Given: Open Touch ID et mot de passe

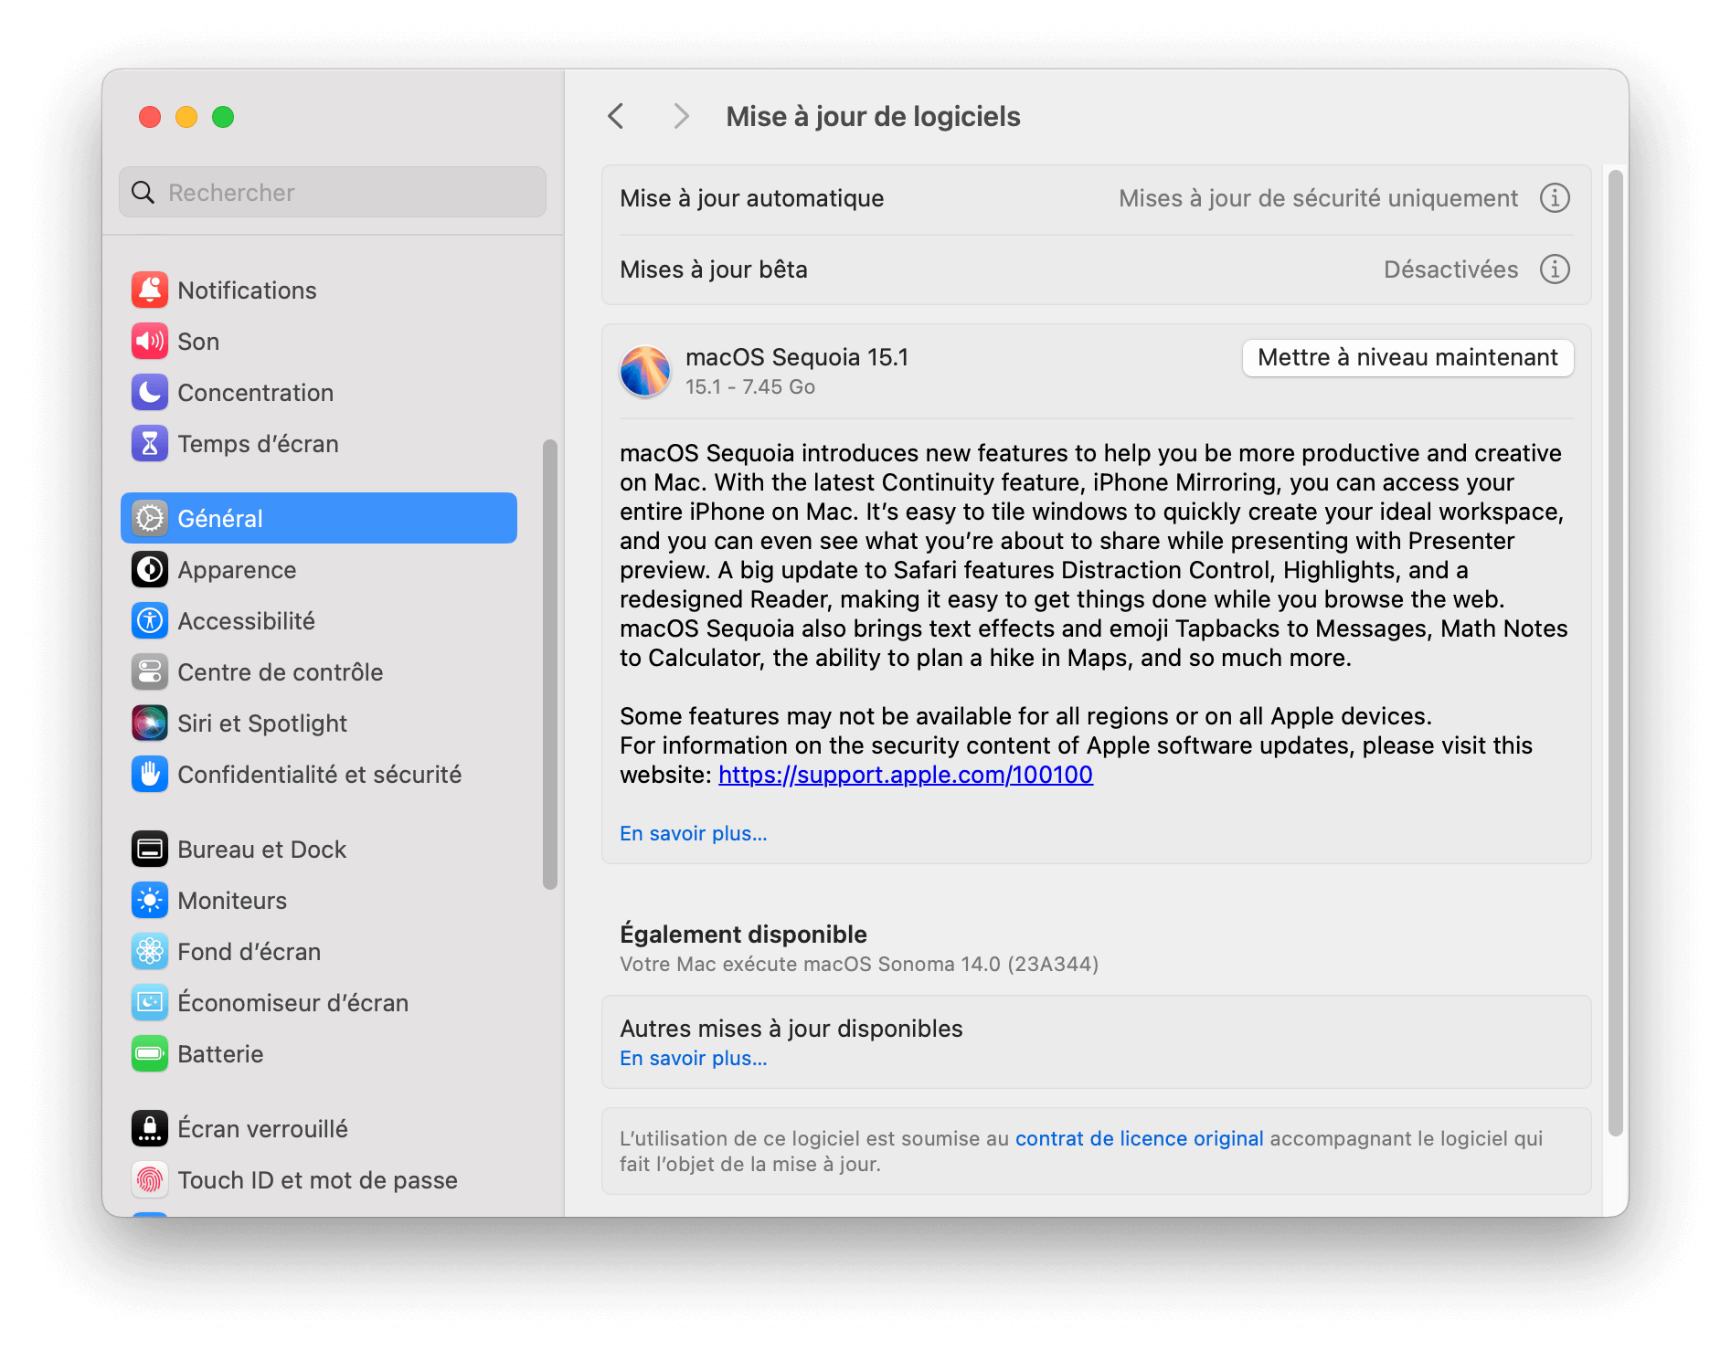Looking at the screenshot, I should coord(319,1179).
